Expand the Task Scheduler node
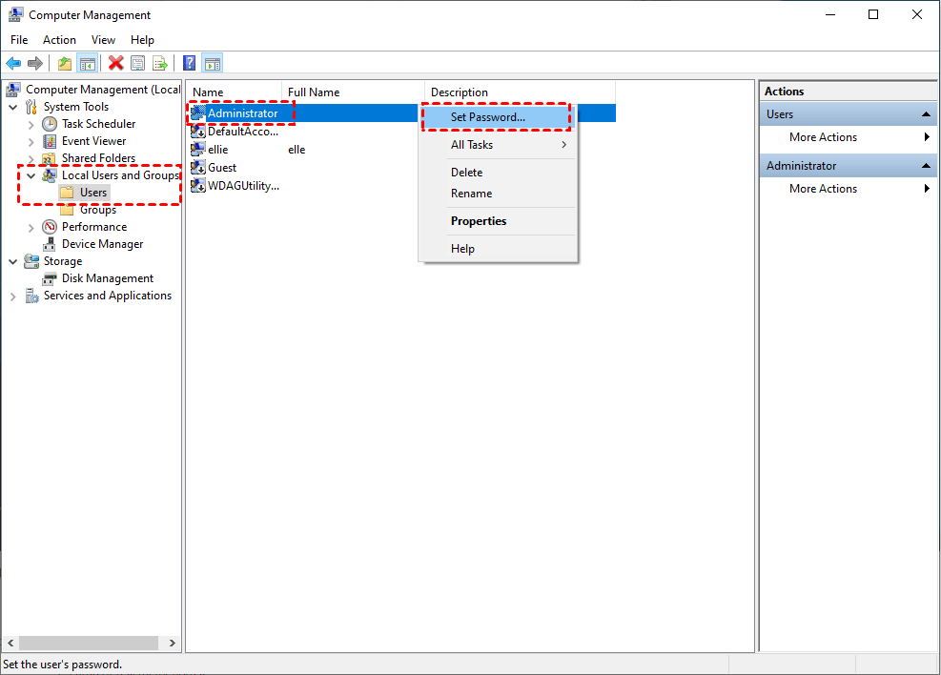 pos(31,124)
